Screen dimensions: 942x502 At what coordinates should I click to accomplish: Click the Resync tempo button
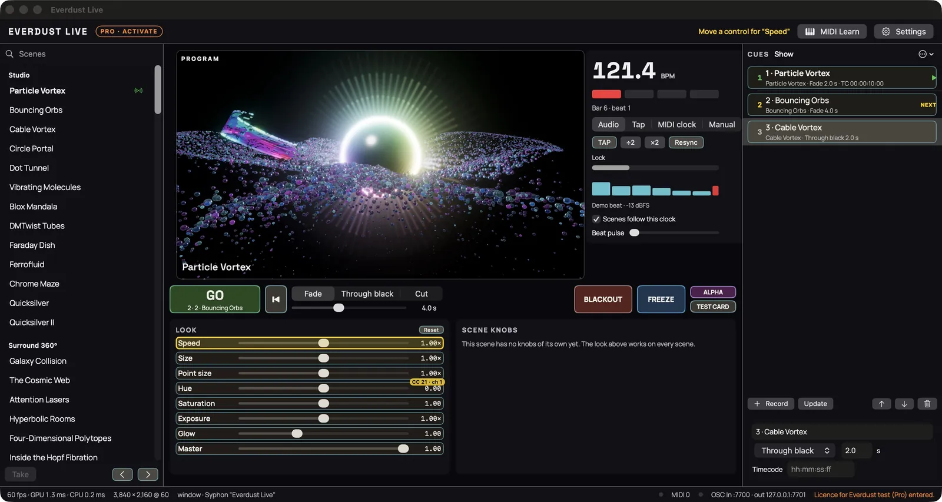(x=686, y=142)
